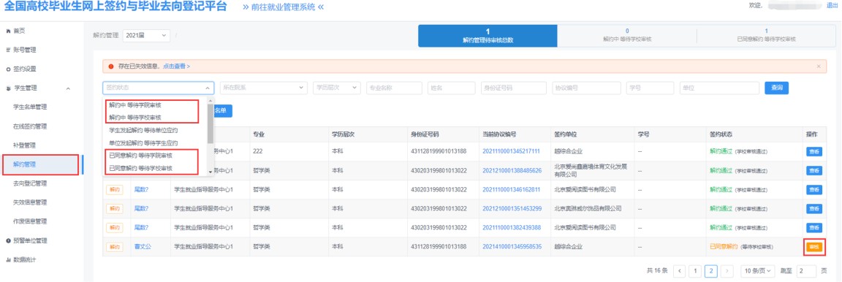
Task: Focus the 姓名 input field
Action: tap(451, 88)
